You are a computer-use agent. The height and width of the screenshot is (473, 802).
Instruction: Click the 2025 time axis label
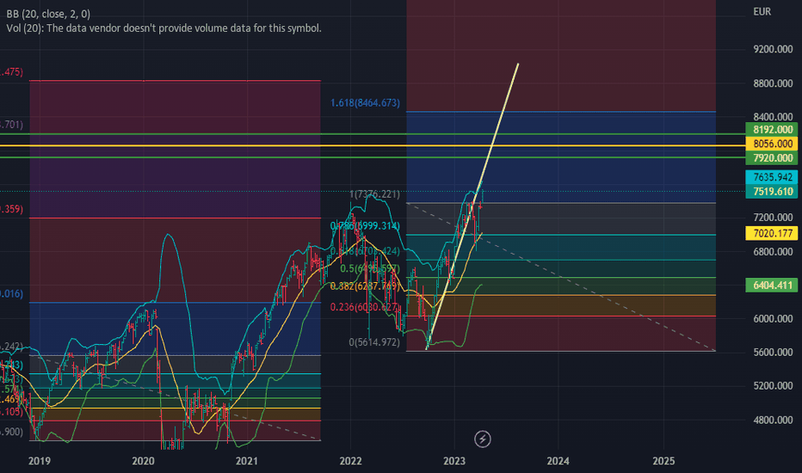[663, 461]
